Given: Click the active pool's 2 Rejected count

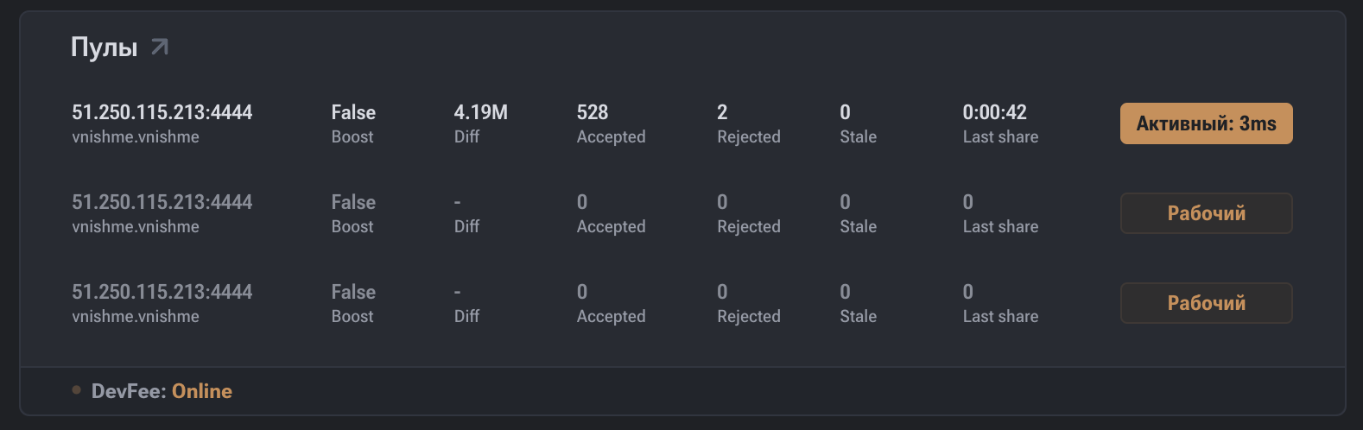Looking at the screenshot, I should [x=722, y=112].
